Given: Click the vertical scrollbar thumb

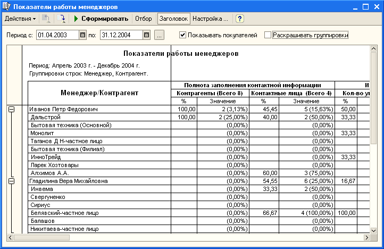Looking at the screenshot, I should coord(373,98).
